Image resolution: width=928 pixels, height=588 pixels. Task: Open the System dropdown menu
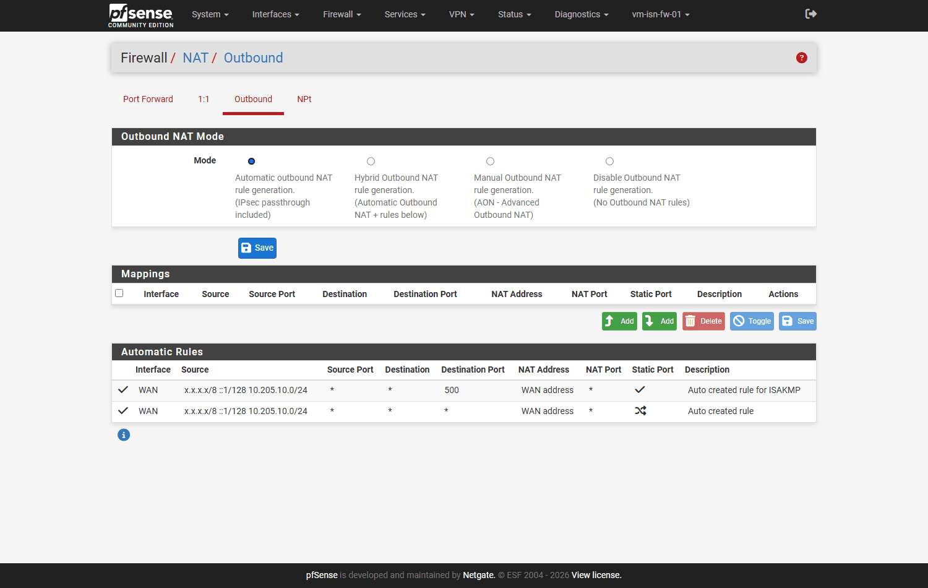tap(210, 14)
